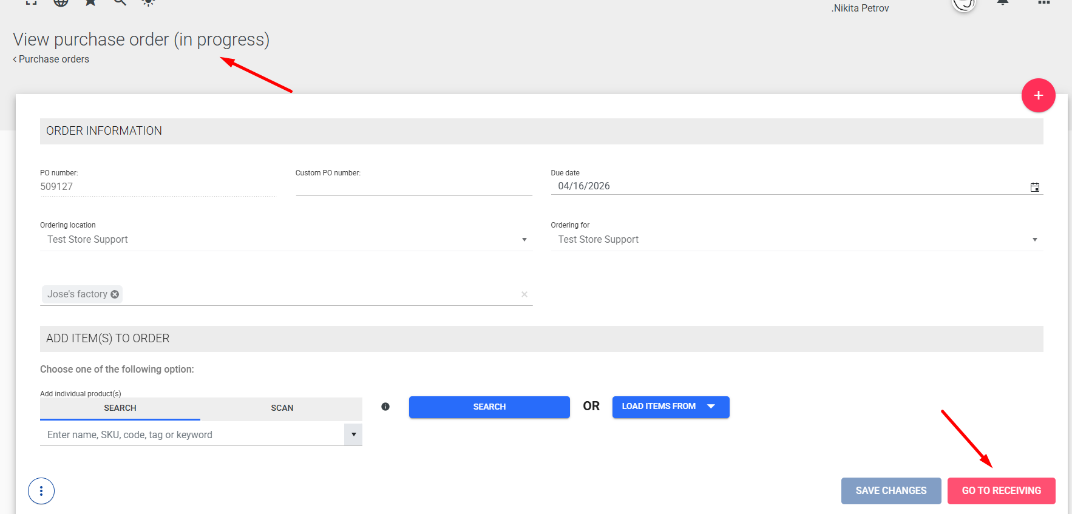Expand the Ordering for dropdown

(x=1035, y=240)
